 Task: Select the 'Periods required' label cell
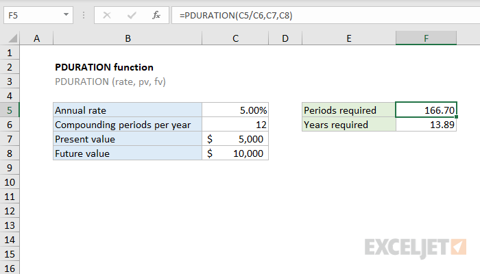point(348,110)
